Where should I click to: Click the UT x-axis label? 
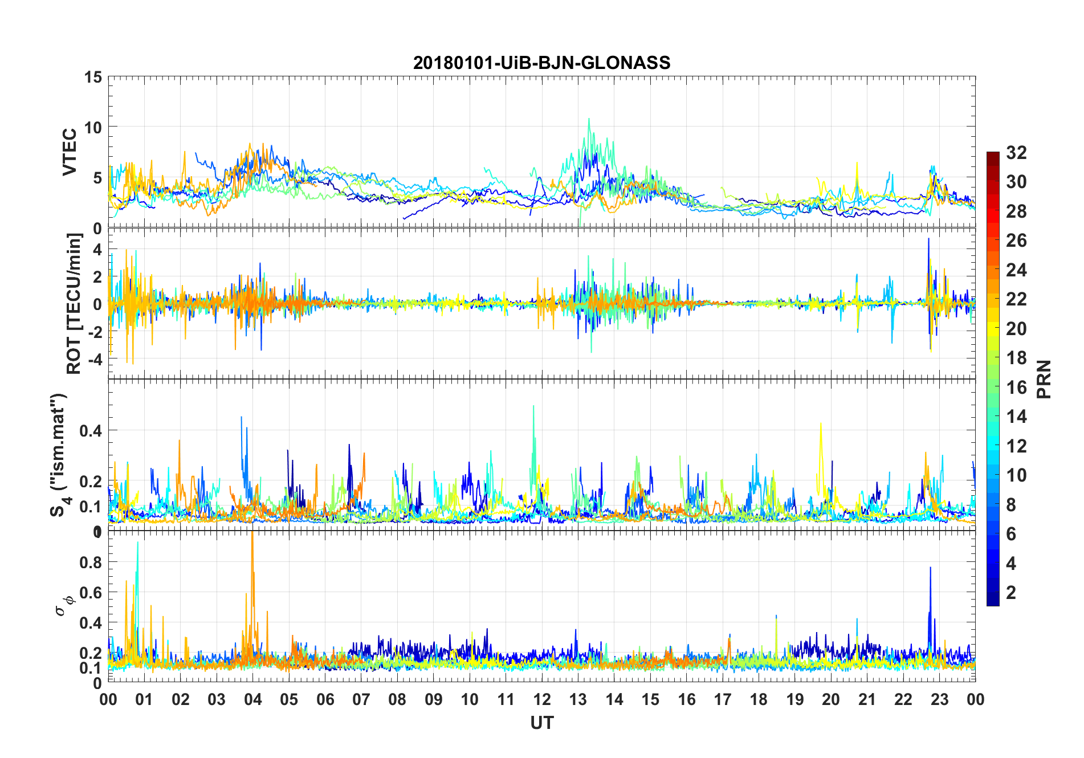pyautogui.click(x=541, y=723)
